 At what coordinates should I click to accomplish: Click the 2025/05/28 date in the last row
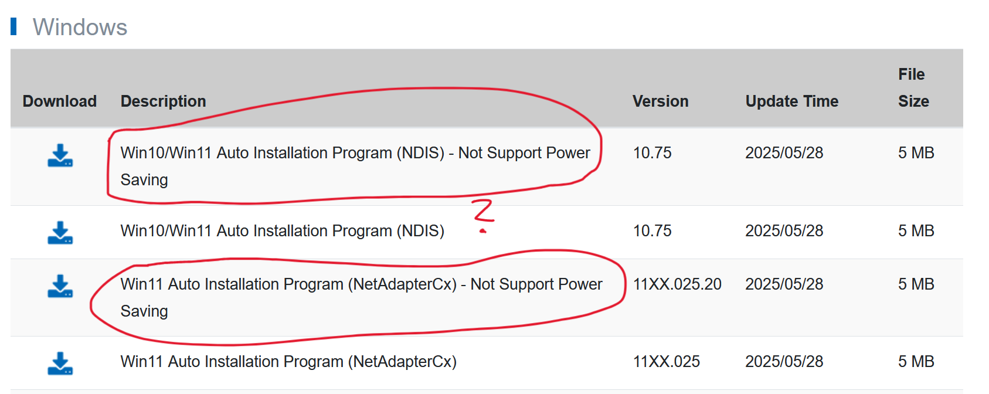784,362
